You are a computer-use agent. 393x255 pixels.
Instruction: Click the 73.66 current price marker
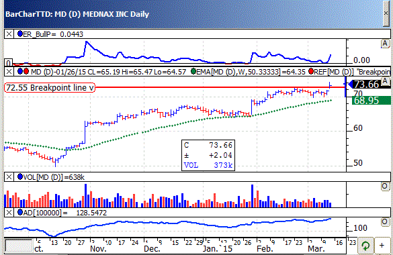click(369, 85)
